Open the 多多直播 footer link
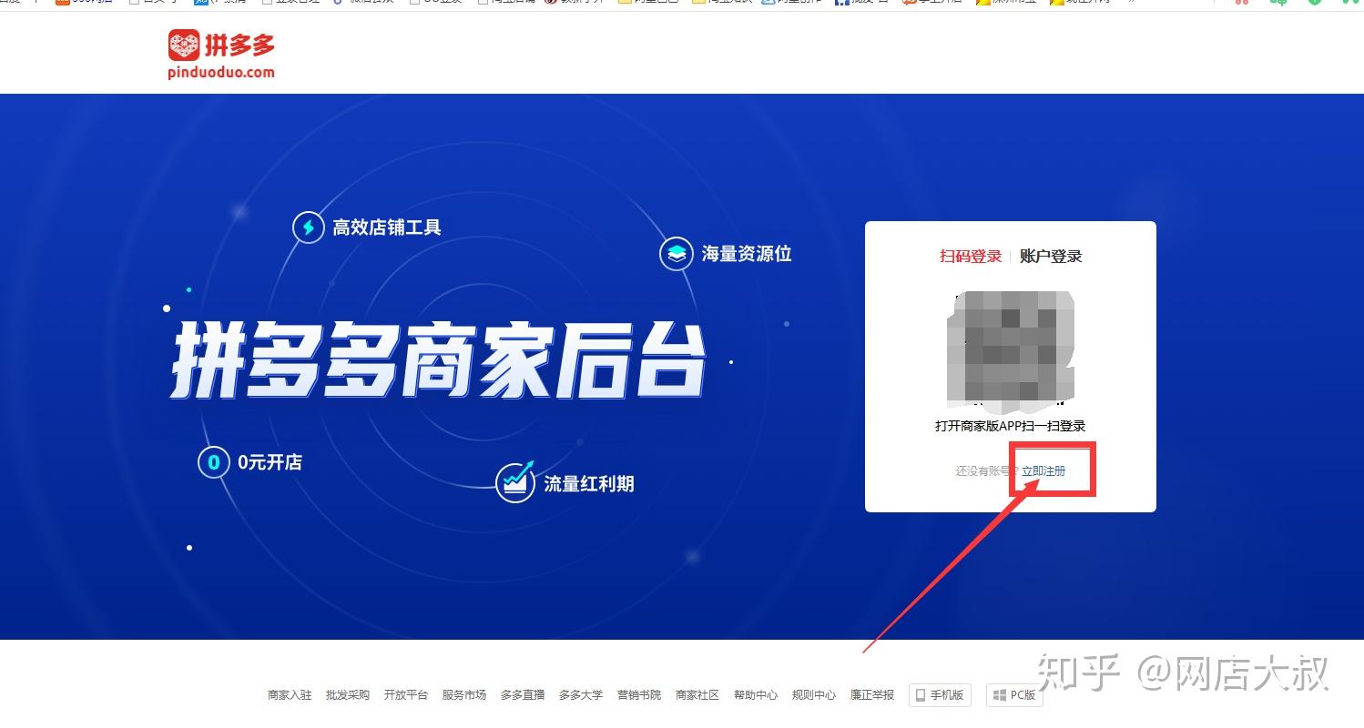 point(523,695)
